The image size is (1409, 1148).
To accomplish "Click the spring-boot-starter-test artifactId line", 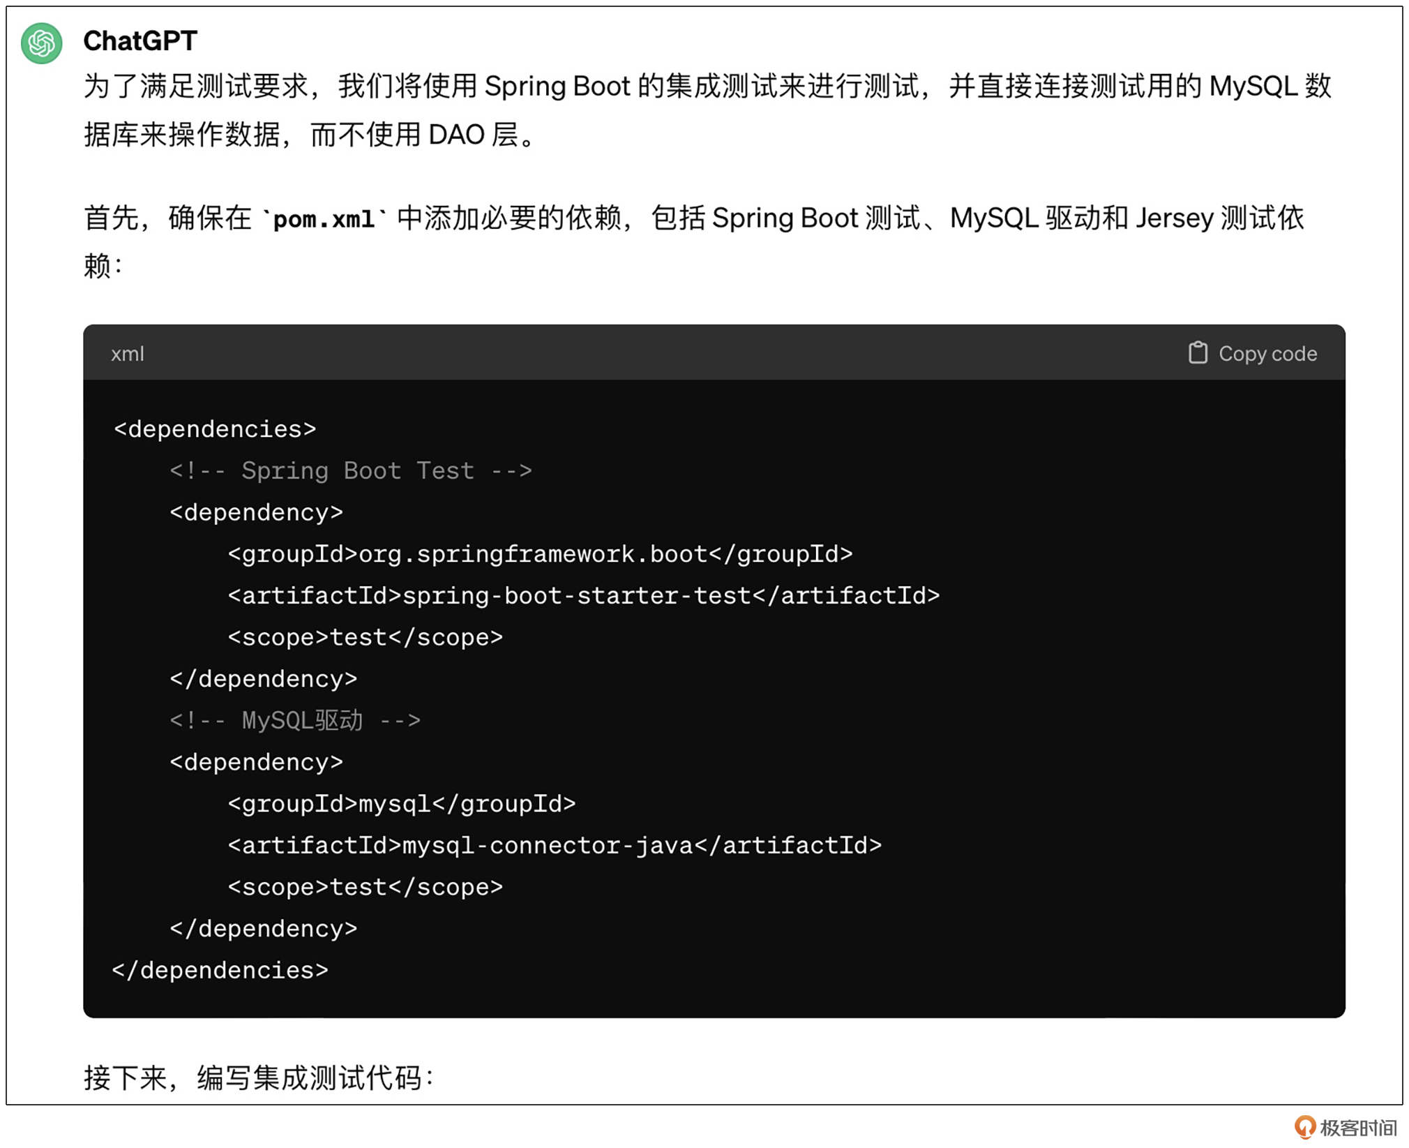I will click(584, 596).
